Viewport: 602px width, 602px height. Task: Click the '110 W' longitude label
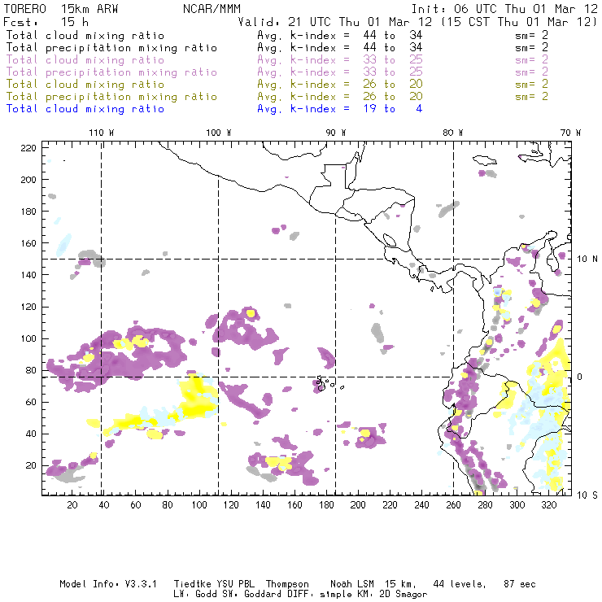click(102, 133)
